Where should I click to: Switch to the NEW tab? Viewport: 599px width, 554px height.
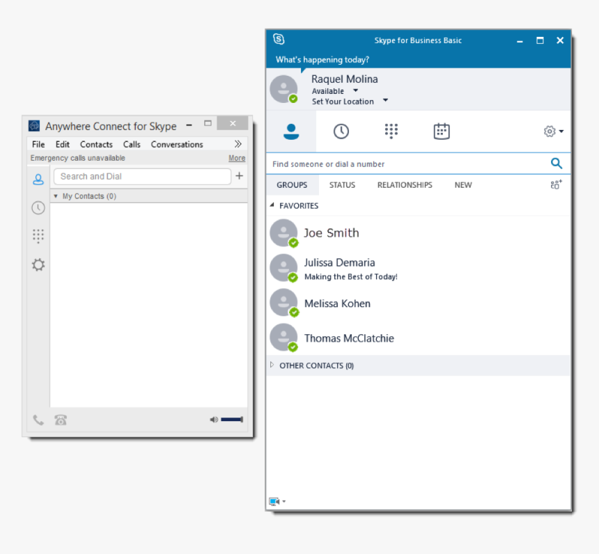tap(463, 185)
